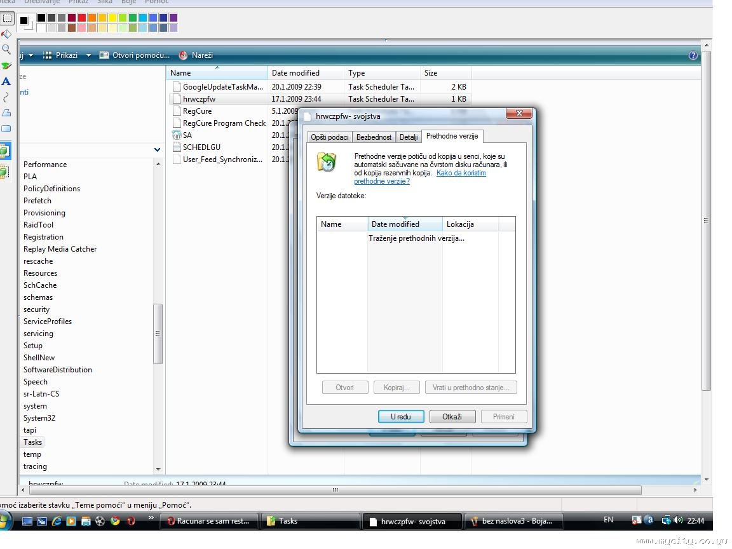Pick the red color swatch
Viewport: 732px width, 549px height.
click(x=82, y=18)
